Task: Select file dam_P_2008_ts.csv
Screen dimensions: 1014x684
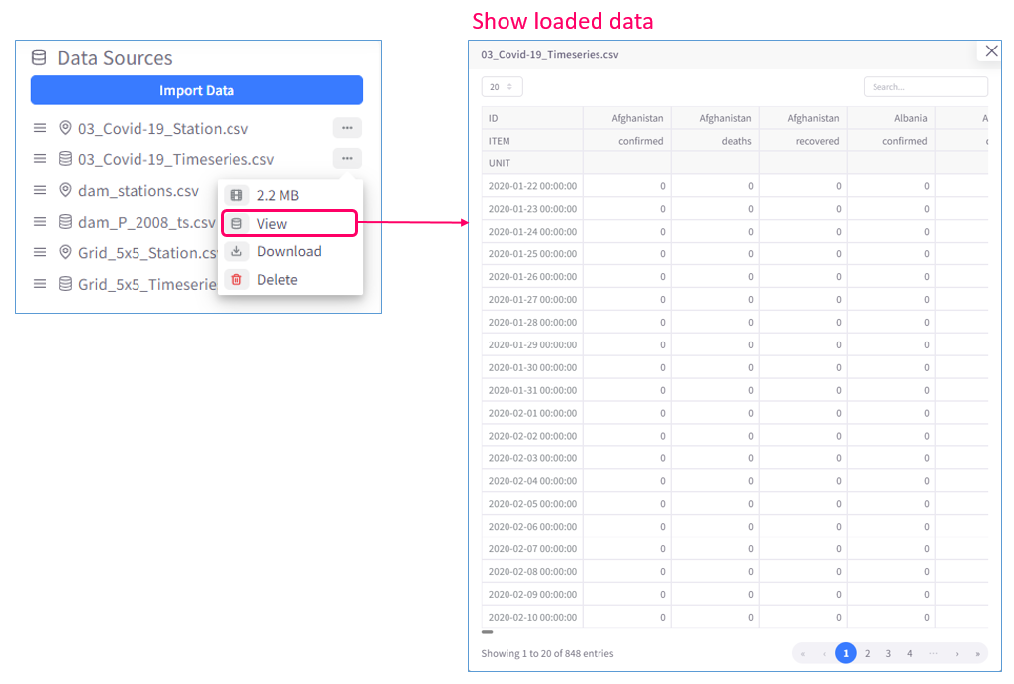Action: point(146,222)
